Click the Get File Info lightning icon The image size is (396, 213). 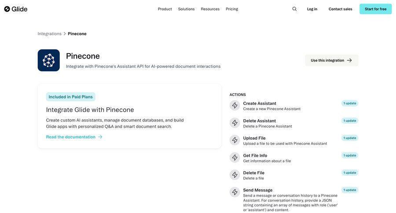click(235, 158)
